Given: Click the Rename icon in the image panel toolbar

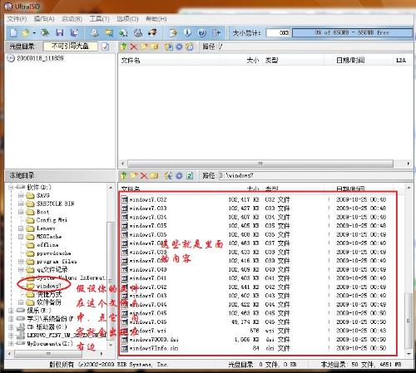Looking at the screenshot, I should click(155, 47).
